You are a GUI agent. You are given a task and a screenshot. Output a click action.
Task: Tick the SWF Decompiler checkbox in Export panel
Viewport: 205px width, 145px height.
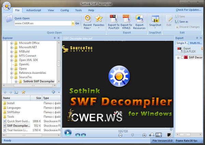(178, 57)
